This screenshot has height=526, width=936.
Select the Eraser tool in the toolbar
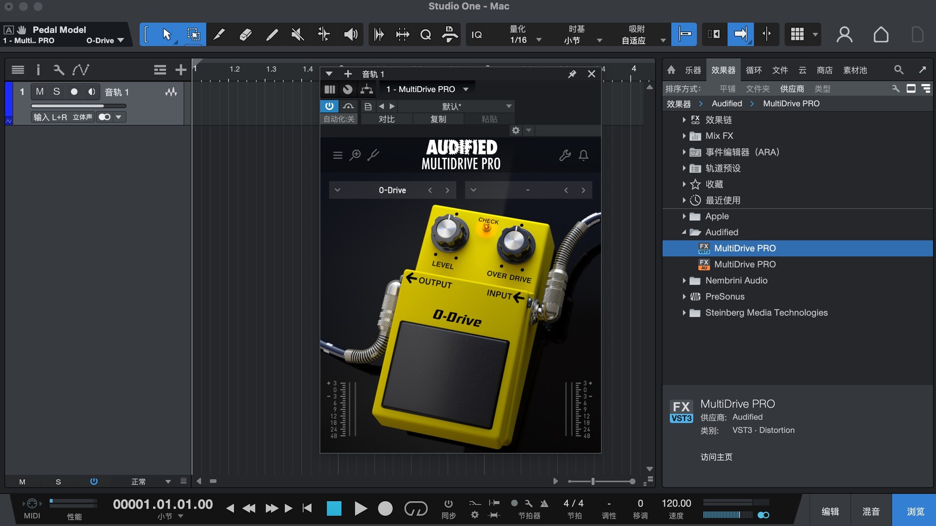tap(245, 35)
